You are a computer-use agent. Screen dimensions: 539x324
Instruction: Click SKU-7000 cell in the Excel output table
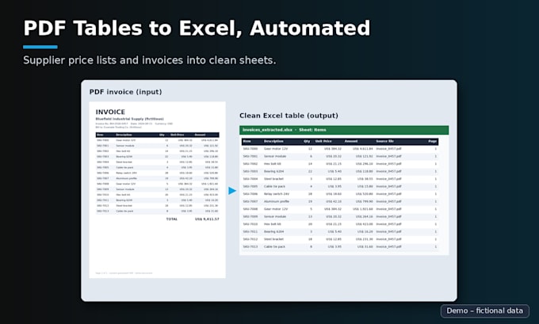click(x=250, y=149)
